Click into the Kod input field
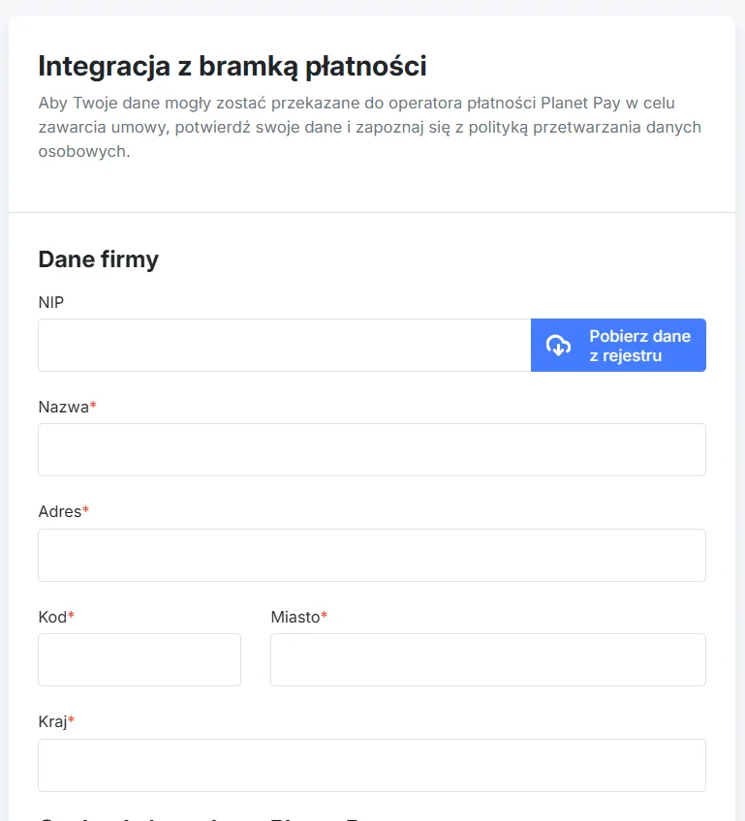 [139, 659]
